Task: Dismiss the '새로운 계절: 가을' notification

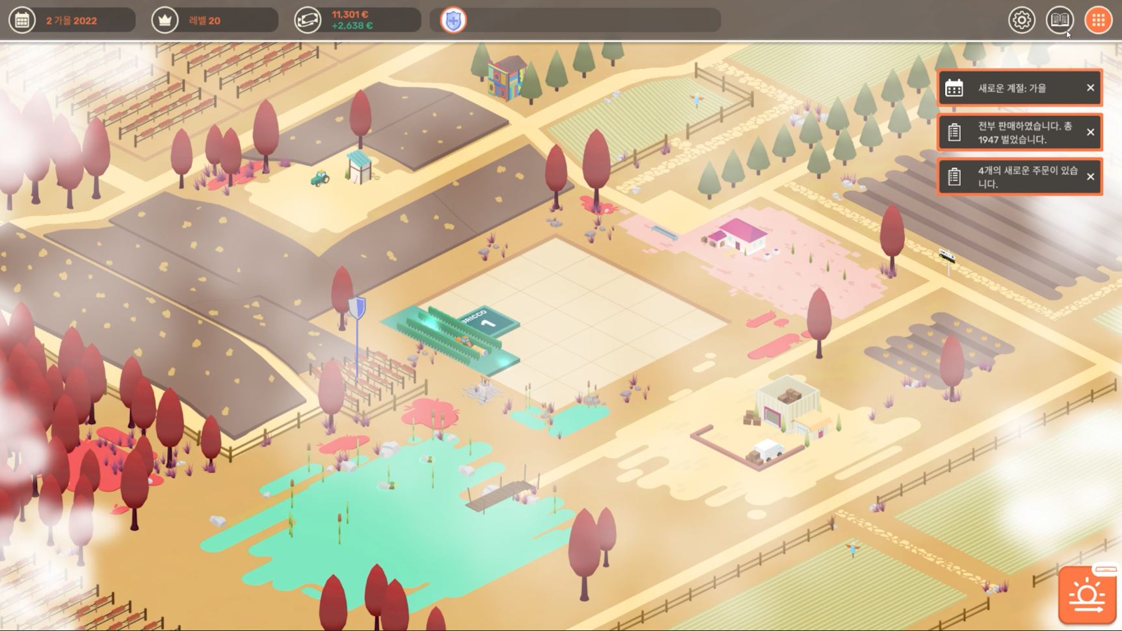Action: 1091,88
